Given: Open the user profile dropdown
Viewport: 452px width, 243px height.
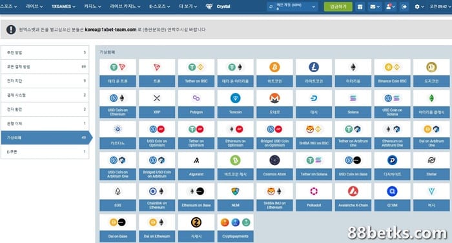Looking at the screenshot, I should point(390,6).
